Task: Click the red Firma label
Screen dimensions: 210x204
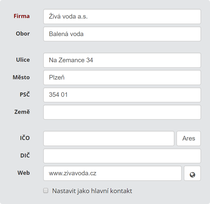Action: (22, 16)
